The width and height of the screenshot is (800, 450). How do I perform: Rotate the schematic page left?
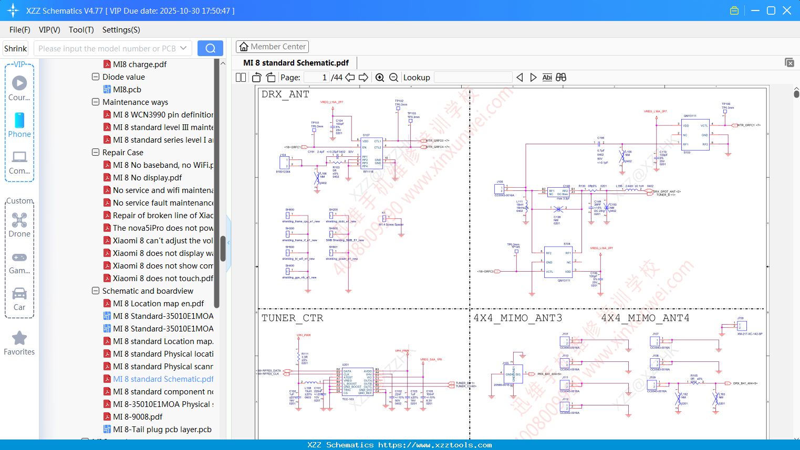pyautogui.click(x=256, y=77)
